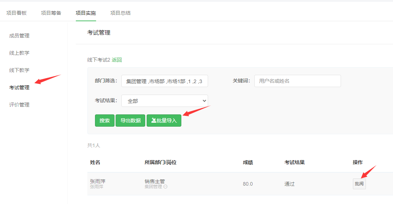Choose 考试管理 in the sidebar

[19, 87]
